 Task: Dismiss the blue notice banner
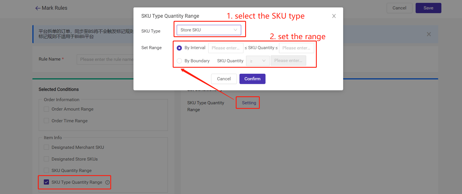[429, 34]
